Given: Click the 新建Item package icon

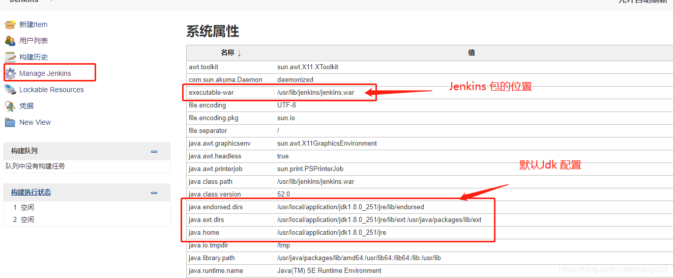Looking at the screenshot, I should 10,24.
